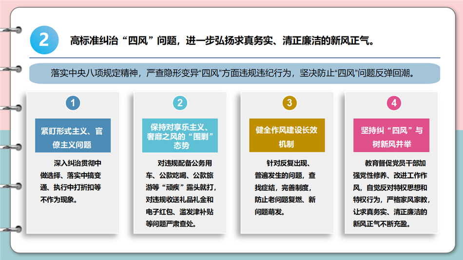Screen dimensions: 463x260
Task: Click the gold number 3 circle badge
Action: pyautogui.click(x=289, y=103)
